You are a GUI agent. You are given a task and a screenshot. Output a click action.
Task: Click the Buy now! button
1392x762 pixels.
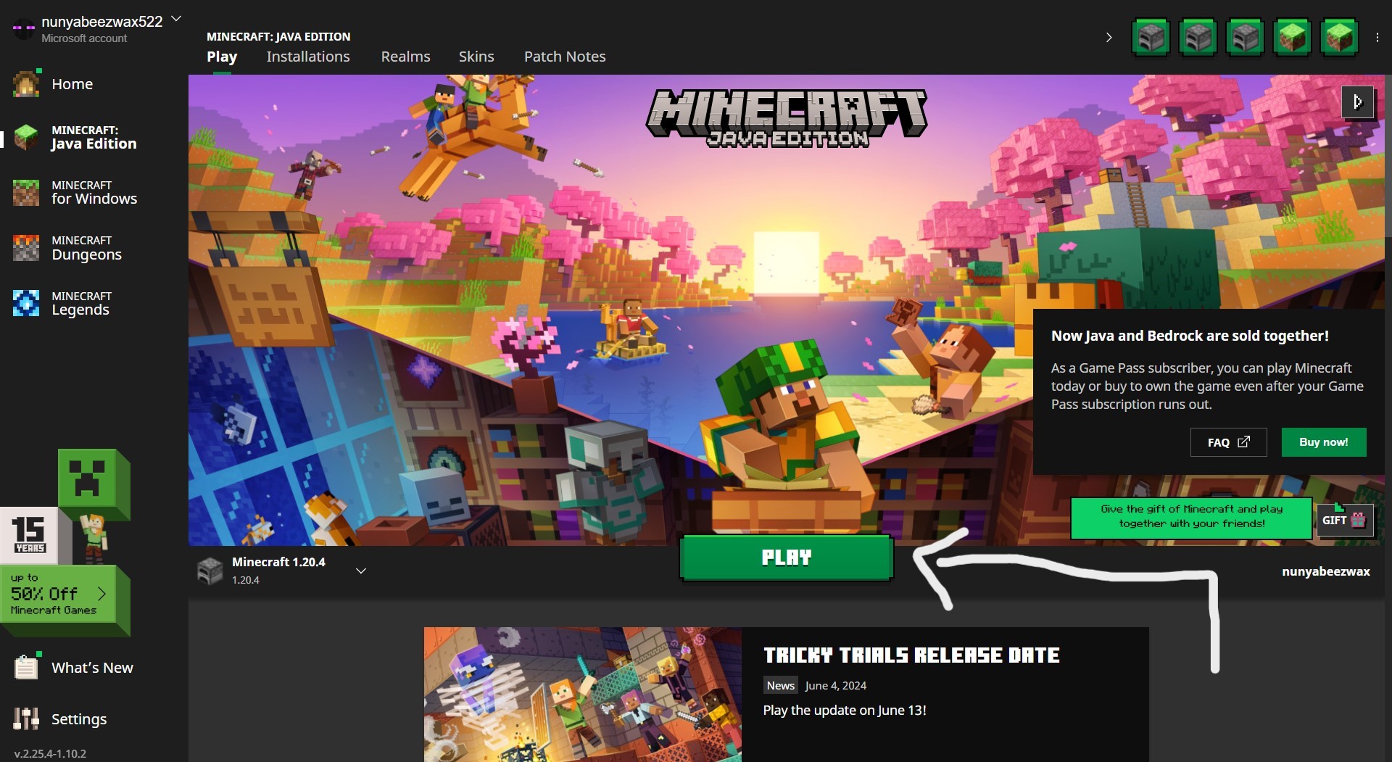1323,442
